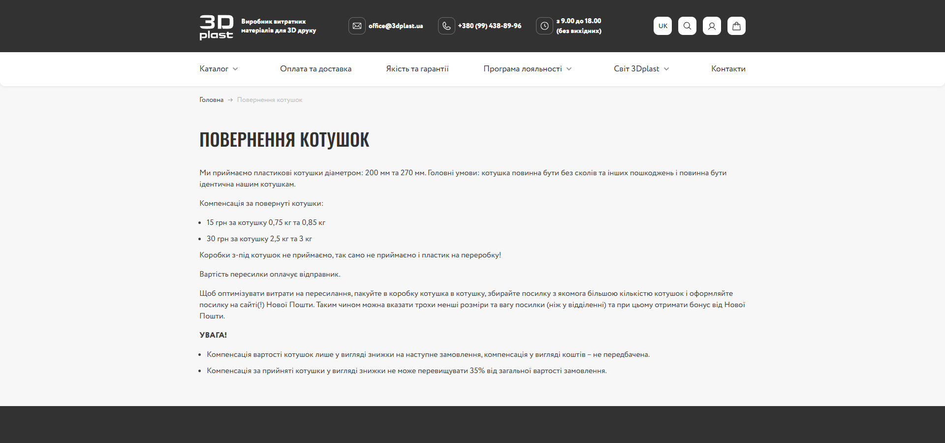Image resolution: width=945 pixels, height=443 pixels.
Task: Open the Оплата та доставка page
Action: [315, 69]
